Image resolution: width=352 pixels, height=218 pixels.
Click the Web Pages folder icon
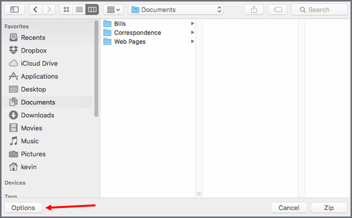point(107,41)
